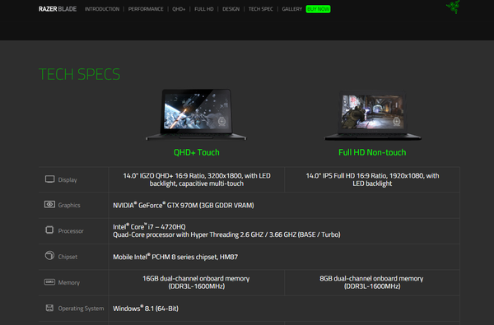The image size is (494, 325).
Task: Select the Full HD Non-touch heading
Action: tap(372, 152)
